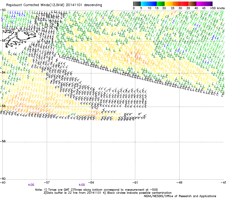Click the magenta 40-45 knots legend swatch
This screenshot has width=226, height=198.
200,4
